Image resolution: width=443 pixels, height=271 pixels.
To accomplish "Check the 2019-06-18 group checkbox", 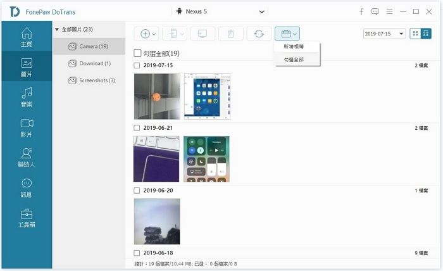I will [137, 253].
